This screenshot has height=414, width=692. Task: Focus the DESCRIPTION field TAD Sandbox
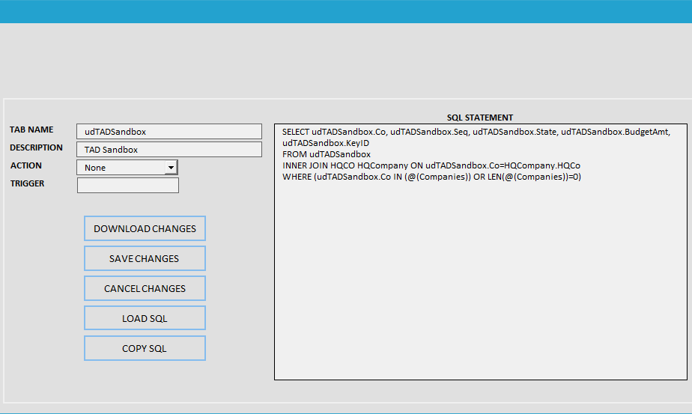coord(169,150)
